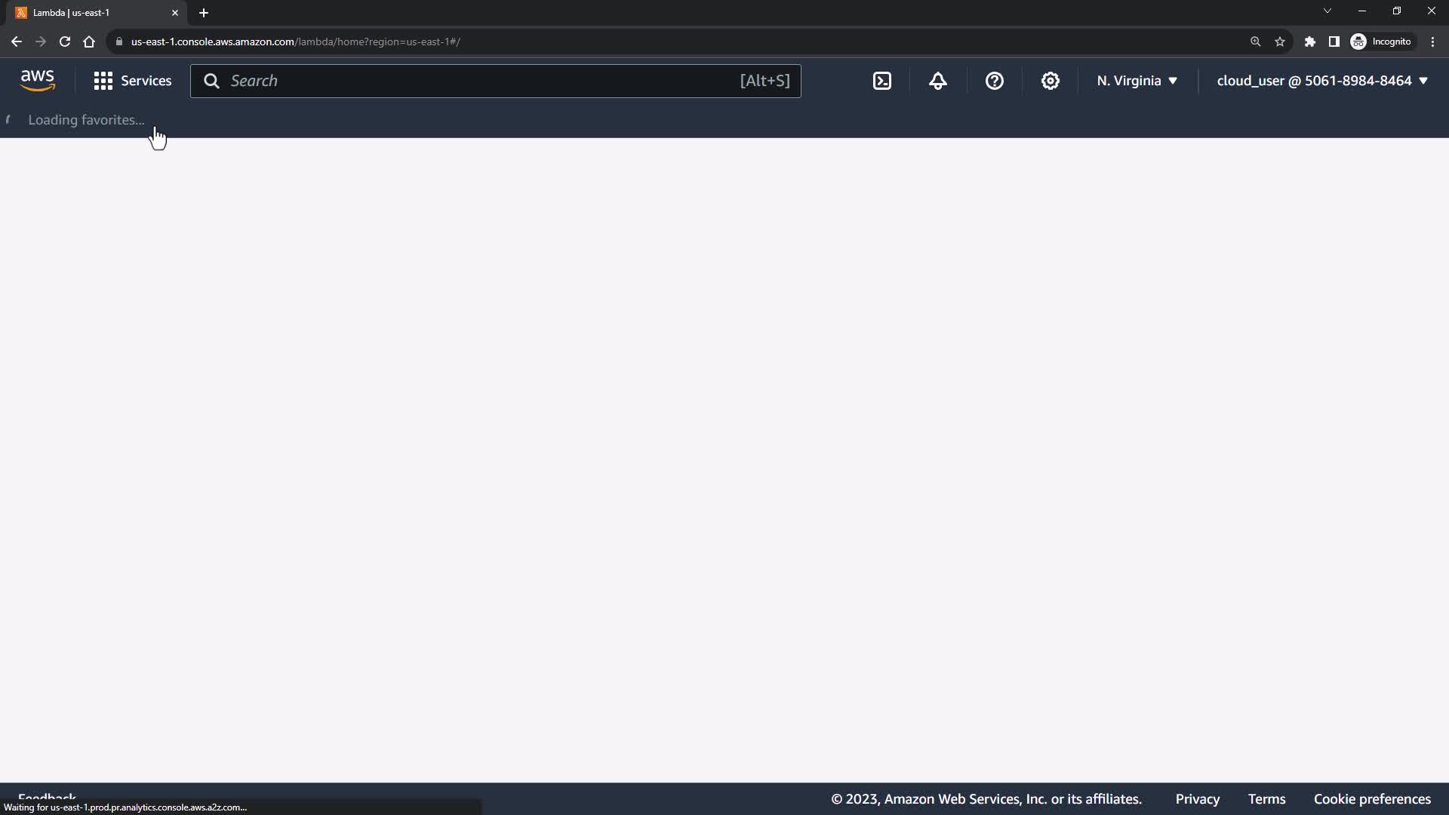Open the help question mark icon
1449x815 pixels.
click(995, 81)
